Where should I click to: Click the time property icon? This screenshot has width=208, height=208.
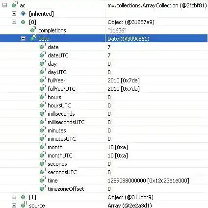pos(43,180)
